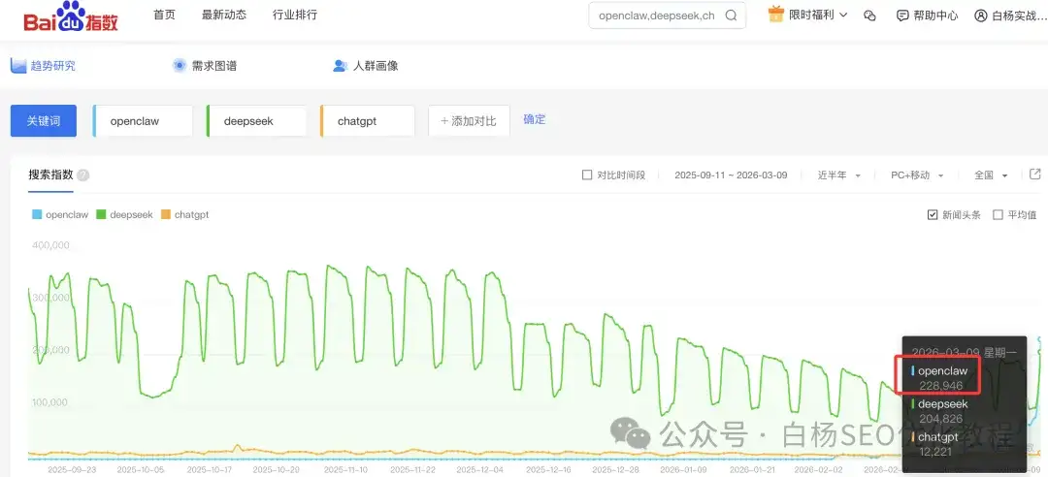Click the top search box
Viewport: 1048px width, 477px height.
pyautogui.click(x=667, y=16)
